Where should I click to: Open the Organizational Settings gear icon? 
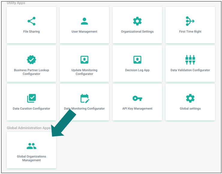pos(137,21)
